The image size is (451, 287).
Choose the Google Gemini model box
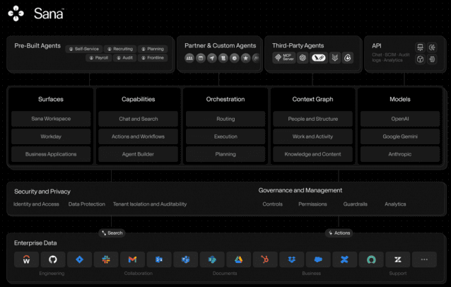pyautogui.click(x=400, y=136)
